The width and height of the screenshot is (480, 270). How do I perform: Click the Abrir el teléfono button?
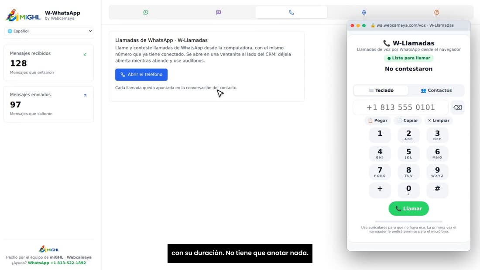click(x=141, y=74)
